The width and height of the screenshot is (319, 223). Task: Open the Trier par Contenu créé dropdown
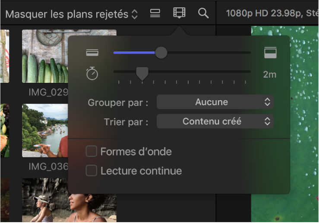coord(215,121)
